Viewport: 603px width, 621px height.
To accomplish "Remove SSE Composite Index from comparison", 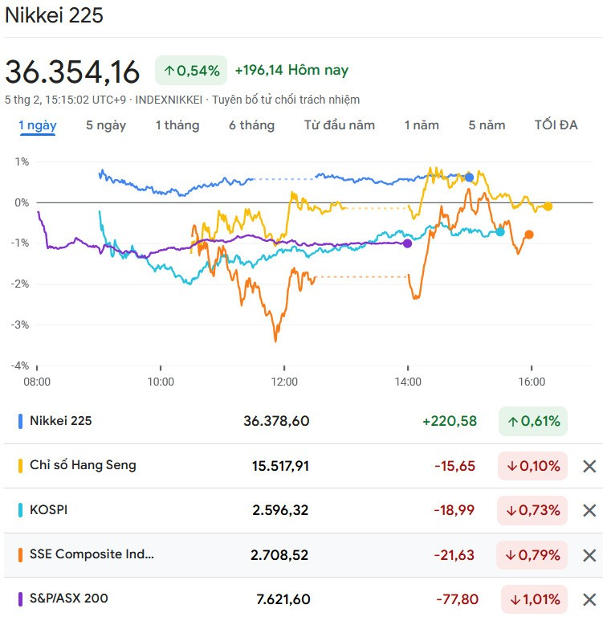I will (x=589, y=555).
